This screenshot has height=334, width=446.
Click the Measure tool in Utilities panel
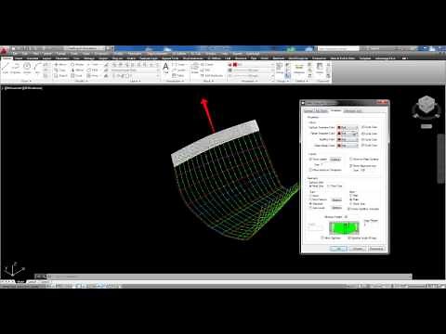point(299,69)
